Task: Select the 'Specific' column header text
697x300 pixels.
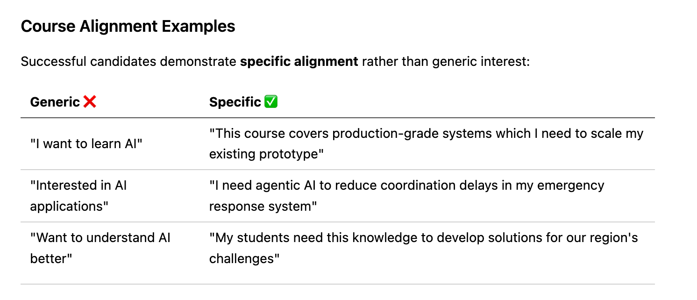Action: pos(235,102)
